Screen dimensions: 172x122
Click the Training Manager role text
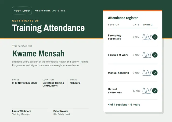click(x=21, y=114)
